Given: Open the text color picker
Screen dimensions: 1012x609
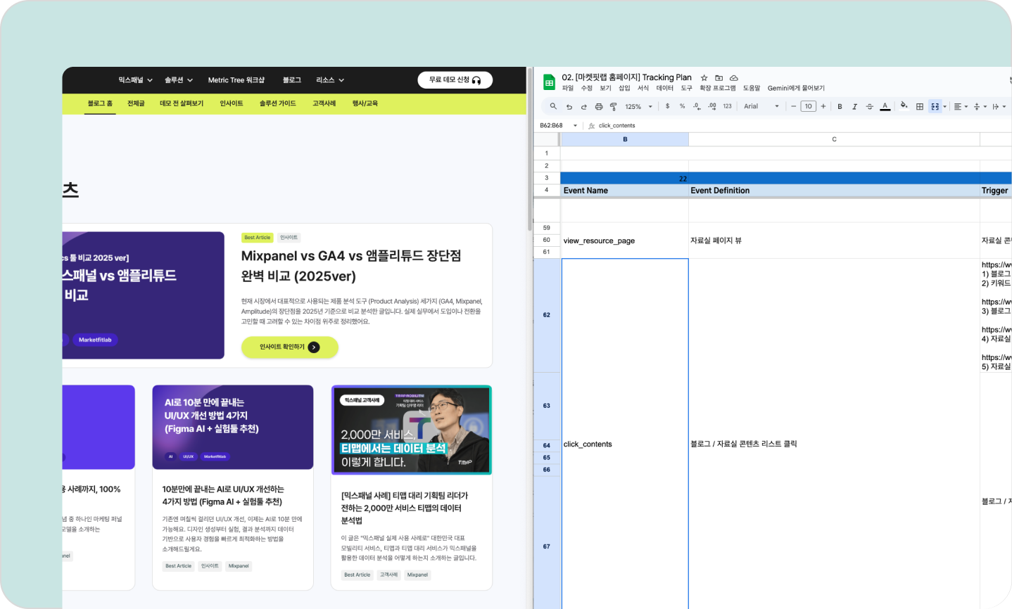Looking at the screenshot, I should (885, 107).
